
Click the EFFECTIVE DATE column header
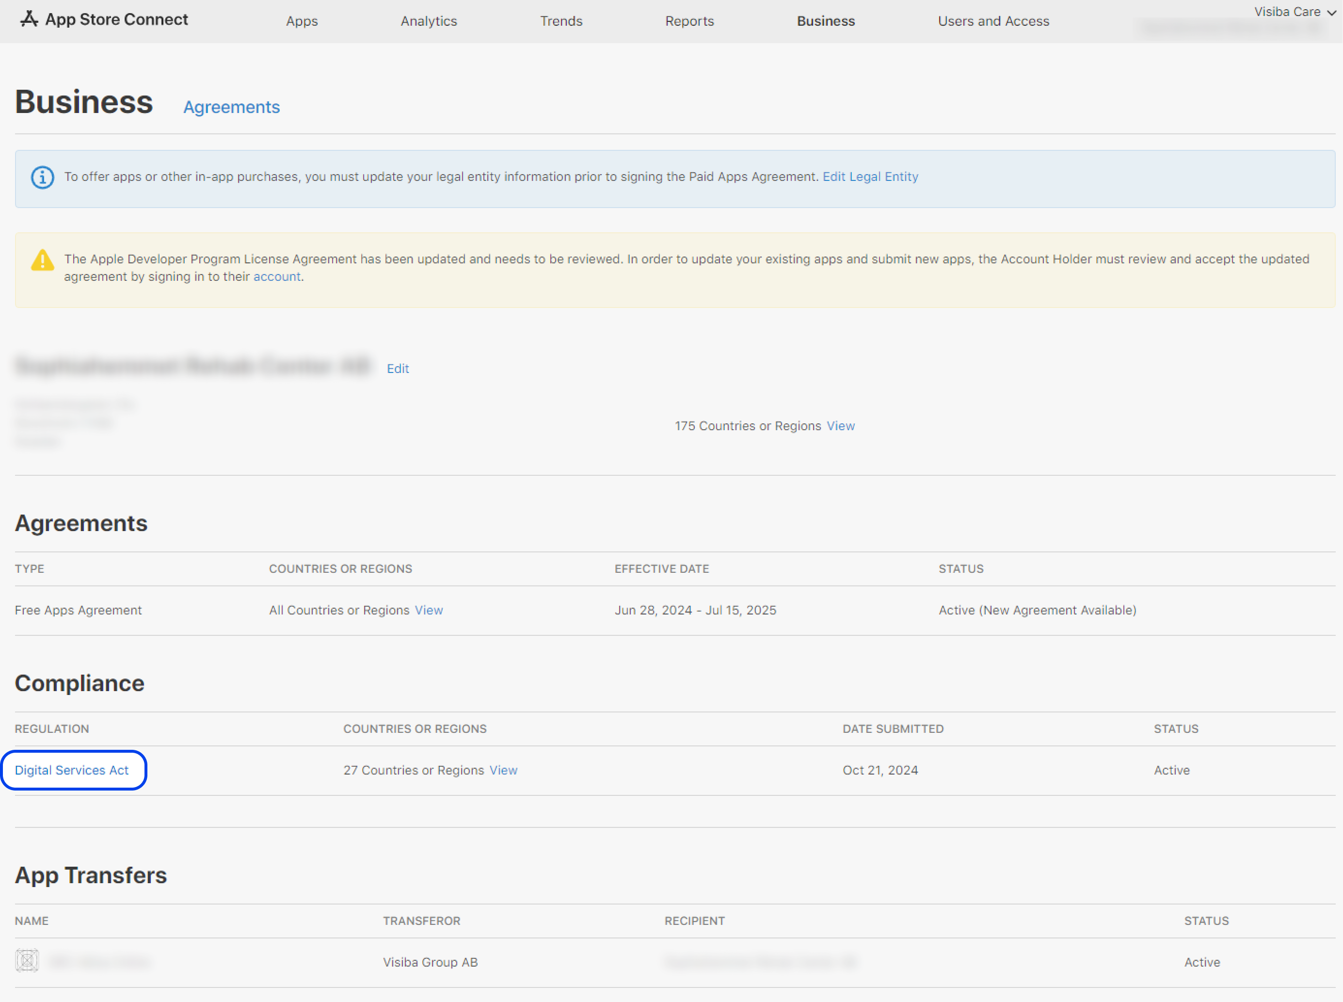[x=661, y=569]
